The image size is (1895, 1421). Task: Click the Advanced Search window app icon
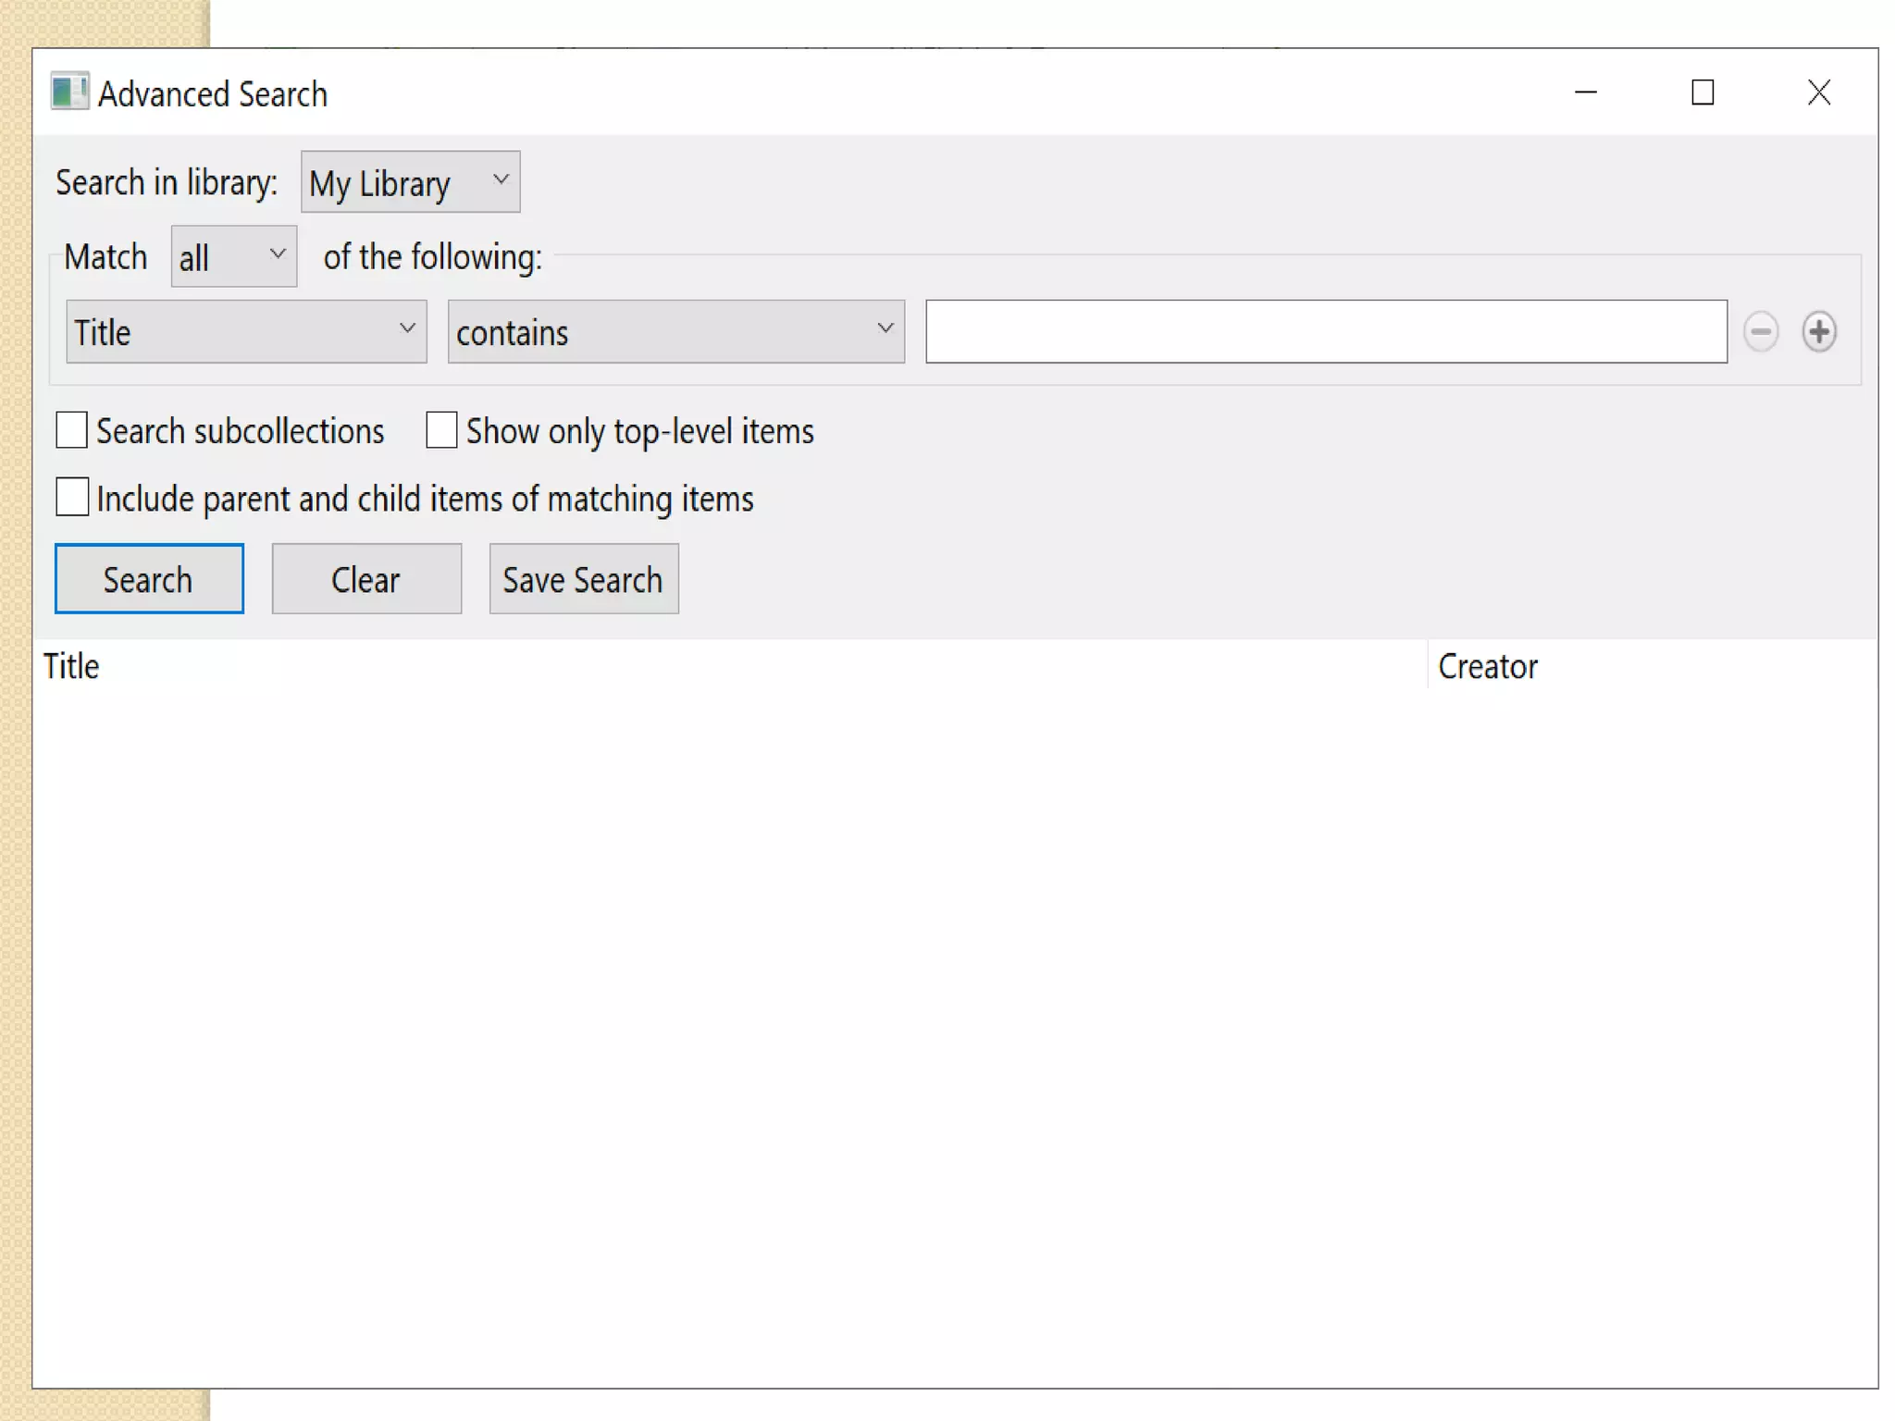[x=69, y=93]
